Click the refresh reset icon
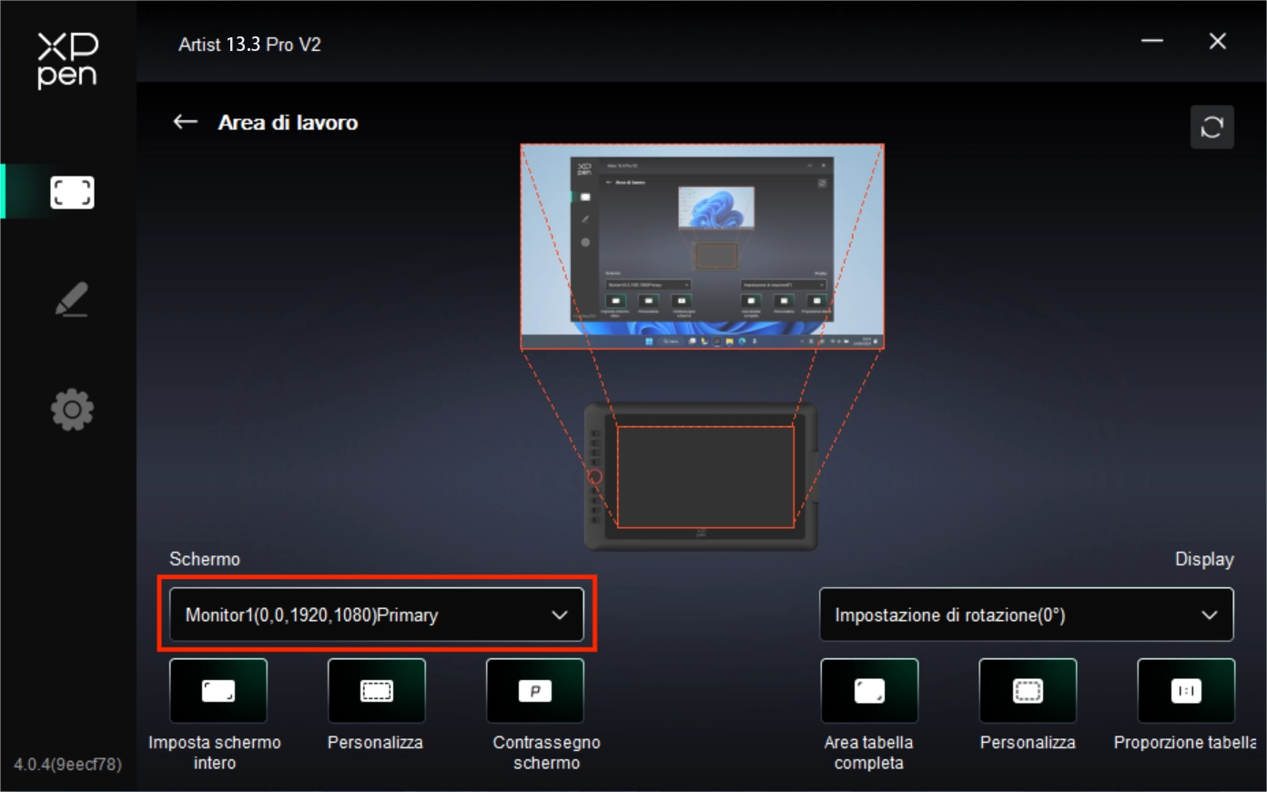The height and width of the screenshot is (792, 1267). (x=1211, y=127)
